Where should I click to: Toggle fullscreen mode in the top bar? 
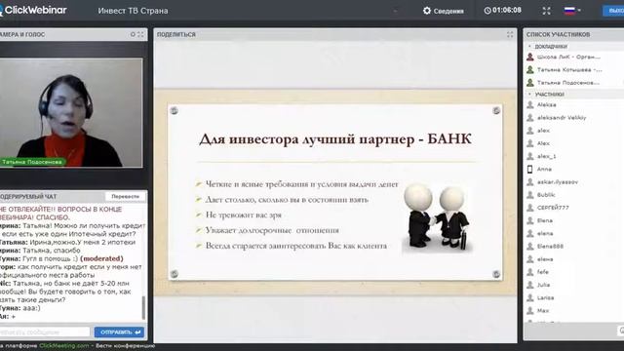click(x=546, y=11)
